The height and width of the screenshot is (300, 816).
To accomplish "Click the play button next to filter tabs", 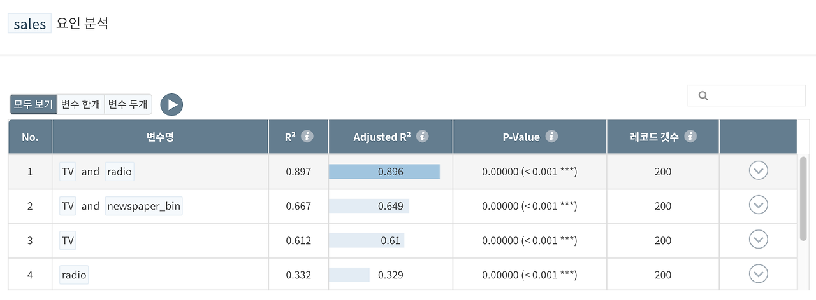I will pos(171,105).
